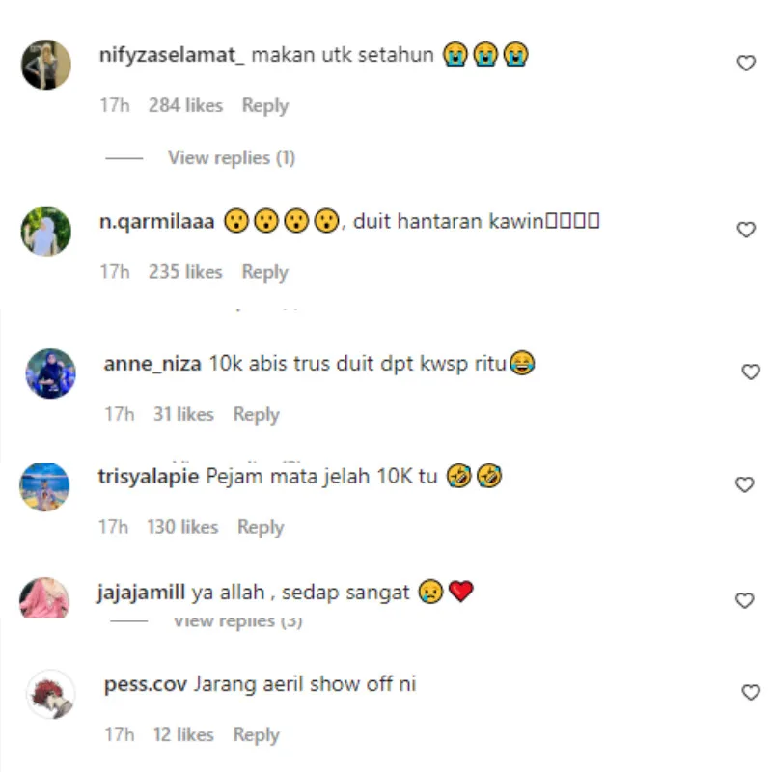Heart jajajamill's sedap sangat comment
This screenshot has width=772, height=772.
click(x=744, y=600)
